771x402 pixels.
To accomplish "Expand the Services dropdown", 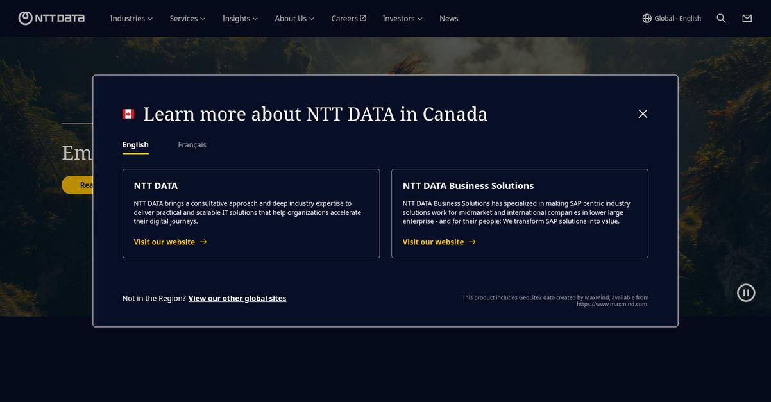I will point(187,19).
